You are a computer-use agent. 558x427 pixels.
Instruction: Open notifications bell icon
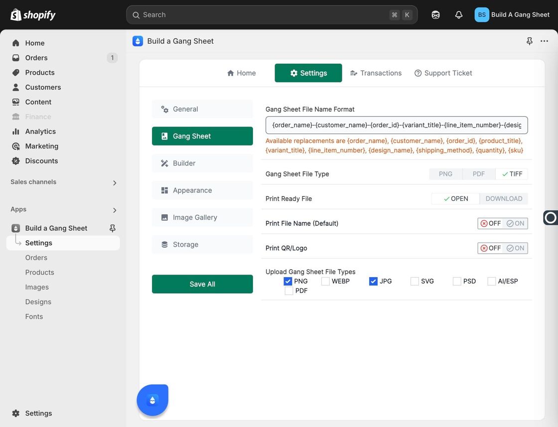pyautogui.click(x=459, y=14)
